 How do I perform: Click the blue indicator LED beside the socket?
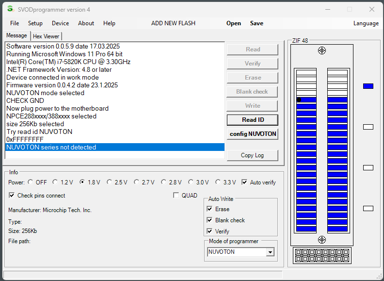[x=368, y=86]
